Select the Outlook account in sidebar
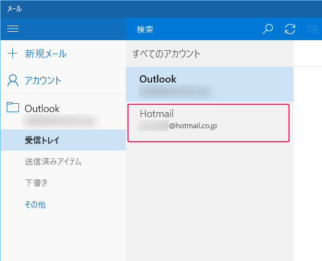This screenshot has width=322, height=261. (63, 112)
